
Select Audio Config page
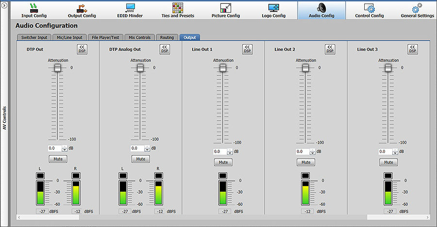[x=321, y=10]
